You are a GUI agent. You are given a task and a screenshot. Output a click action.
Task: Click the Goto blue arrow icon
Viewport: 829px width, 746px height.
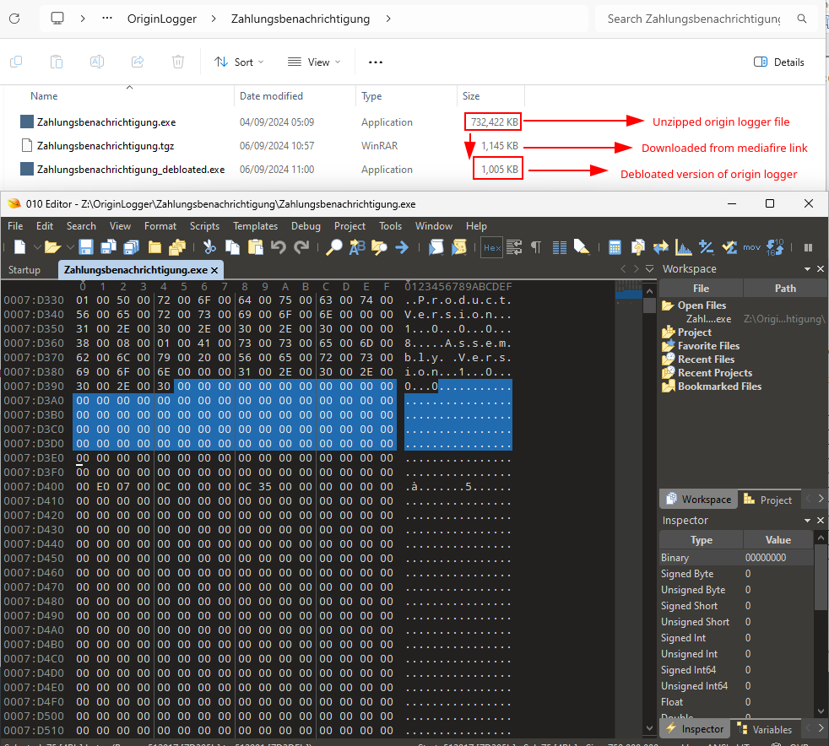[402, 246]
